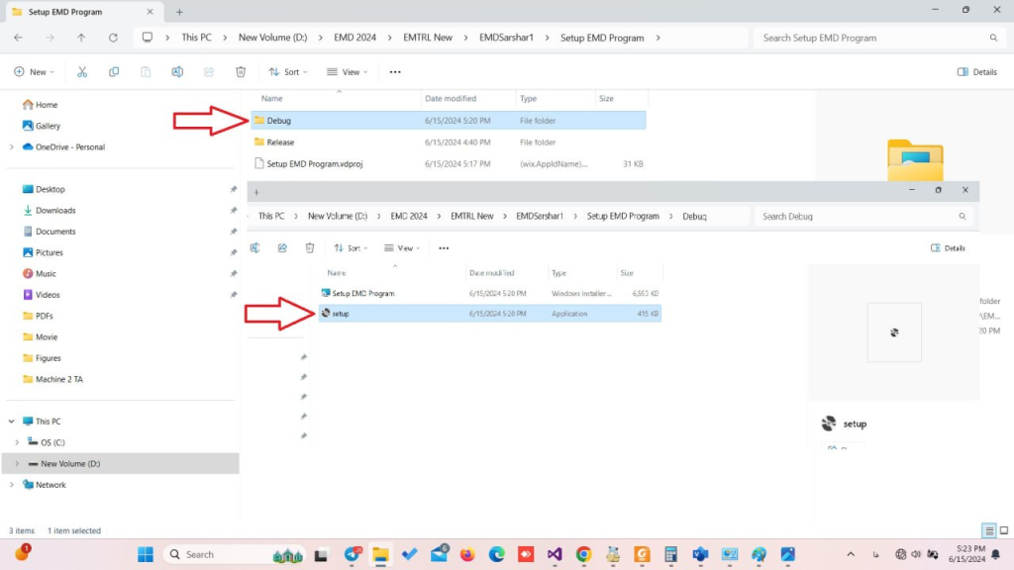Image resolution: width=1014 pixels, height=570 pixels.
Task: Open the Windows Start menu
Action: coord(146,554)
